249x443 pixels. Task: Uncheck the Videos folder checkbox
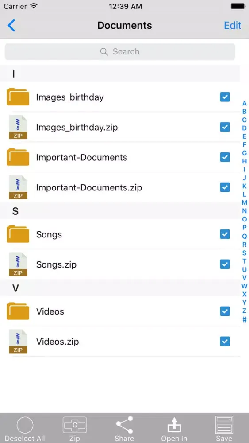(225, 311)
